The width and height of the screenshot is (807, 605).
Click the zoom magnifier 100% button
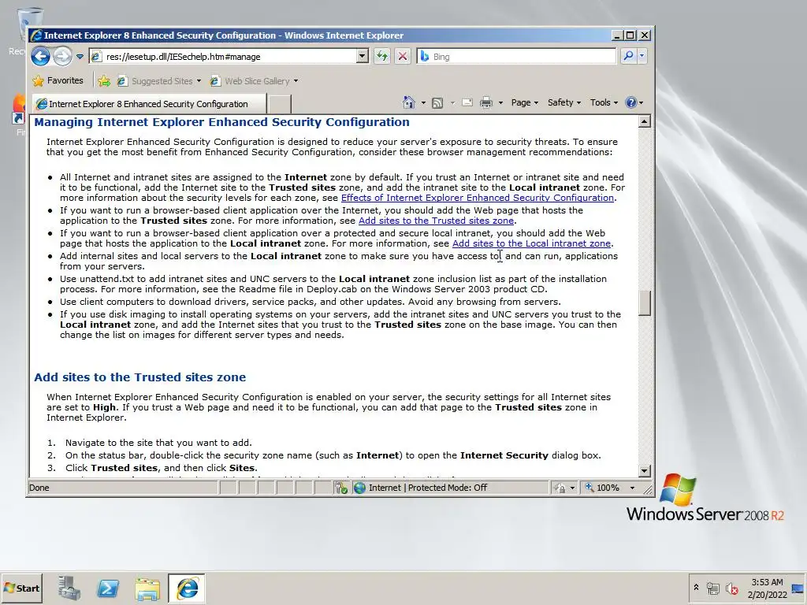[602, 488]
